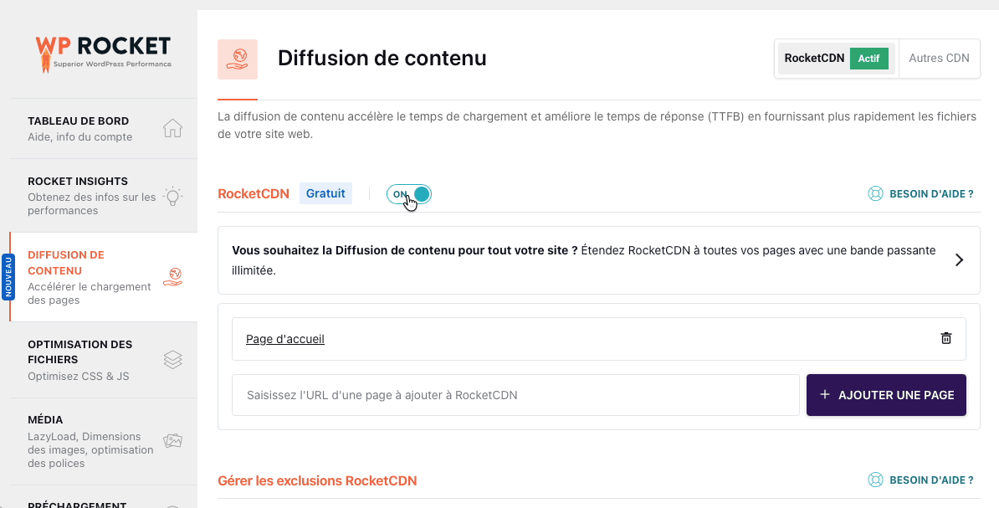Turn off the RocketCDN ON toggle
999x508 pixels.
pyautogui.click(x=409, y=194)
